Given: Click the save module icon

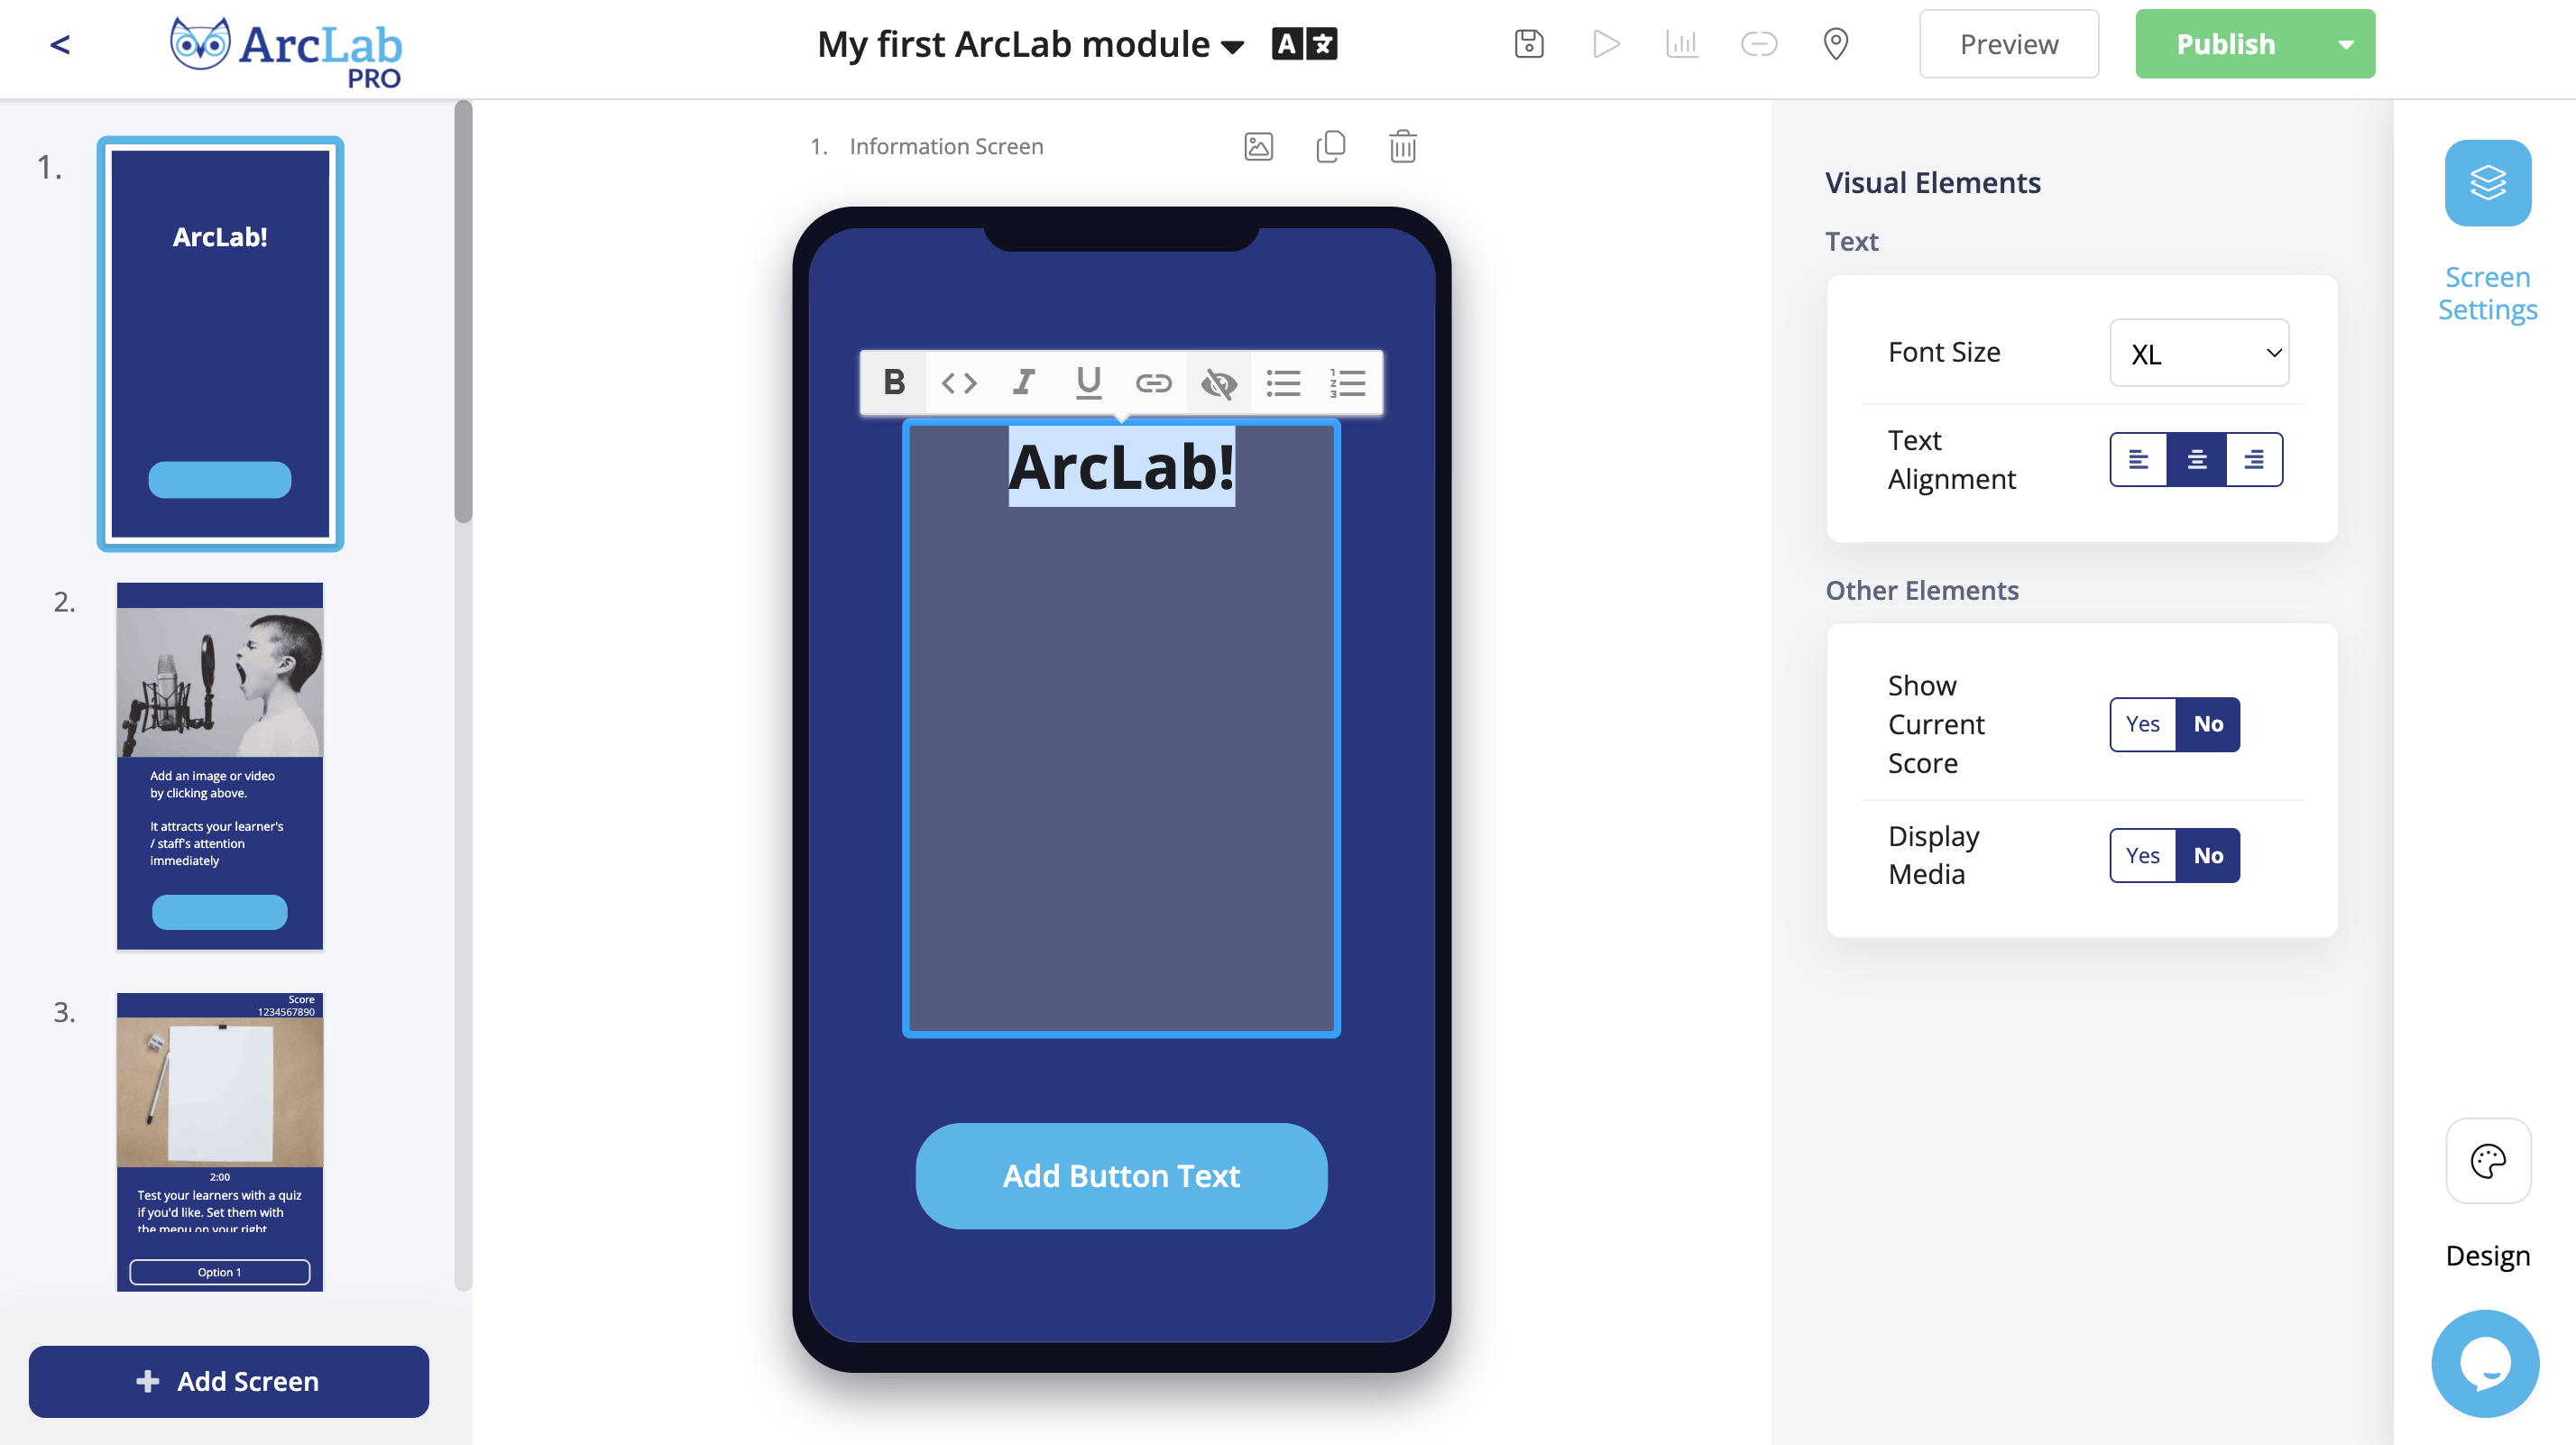Looking at the screenshot, I should tap(1529, 44).
